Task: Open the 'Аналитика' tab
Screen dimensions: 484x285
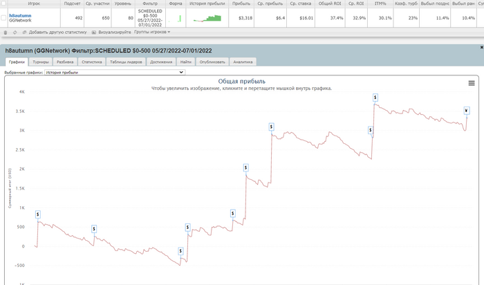Action: tap(243, 62)
